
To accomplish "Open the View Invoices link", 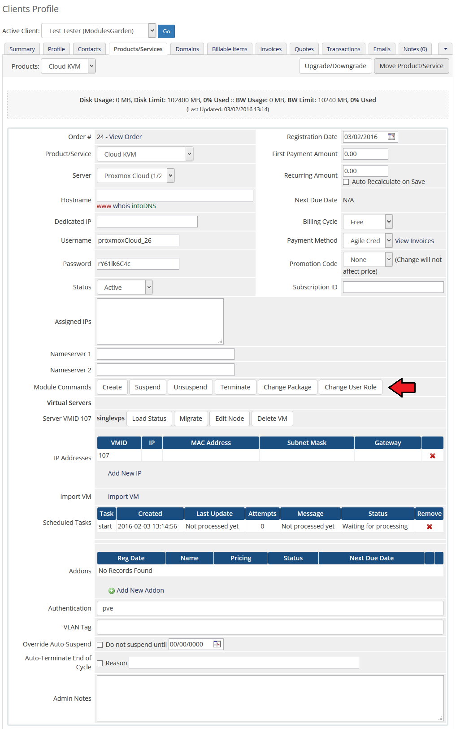I will (414, 241).
